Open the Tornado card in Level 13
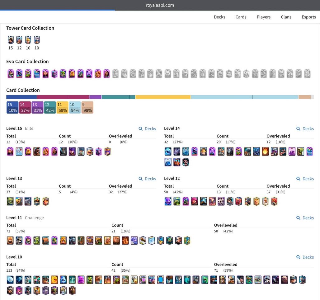The height and width of the screenshot is (300, 320). (28, 201)
